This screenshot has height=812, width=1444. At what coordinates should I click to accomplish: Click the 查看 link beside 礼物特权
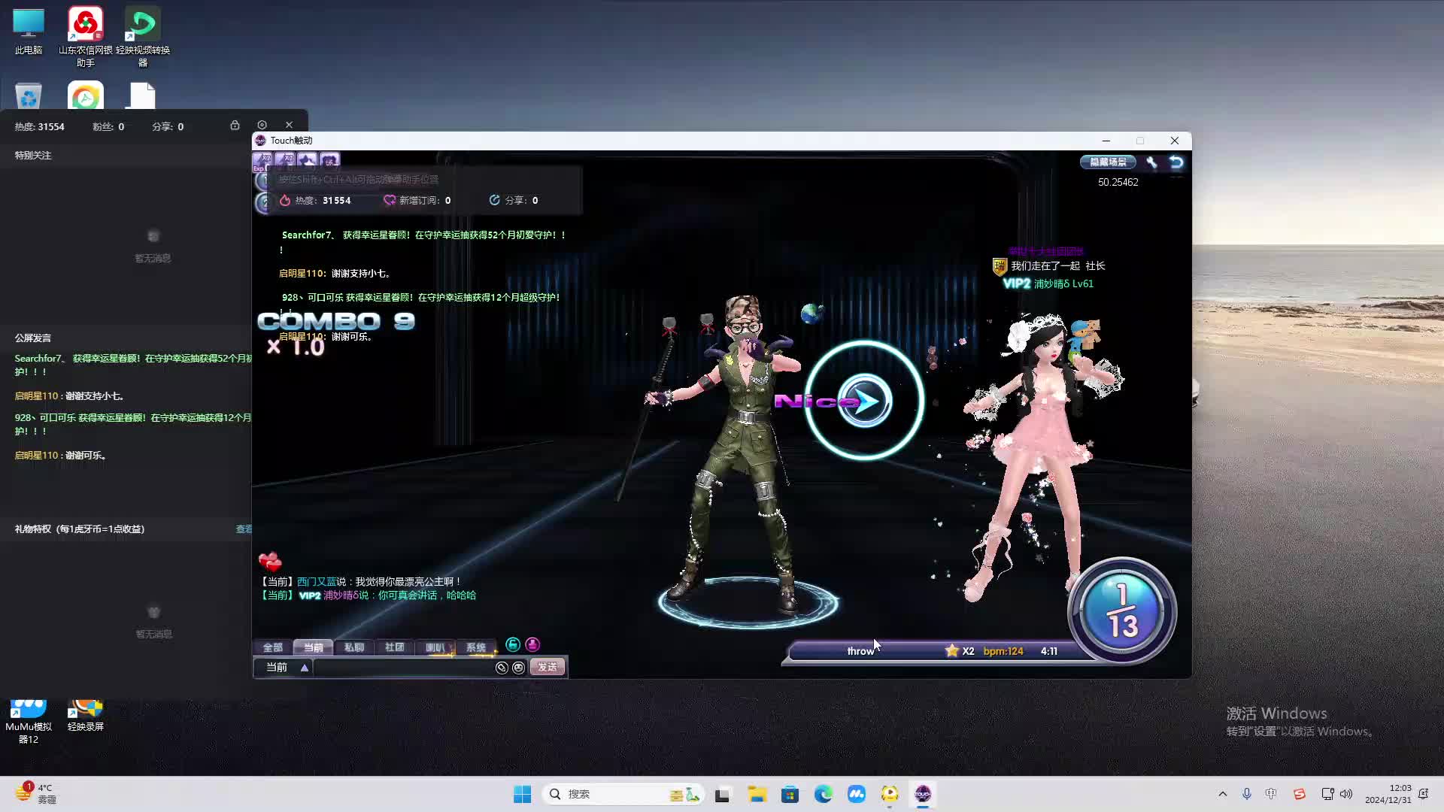pos(244,529)
